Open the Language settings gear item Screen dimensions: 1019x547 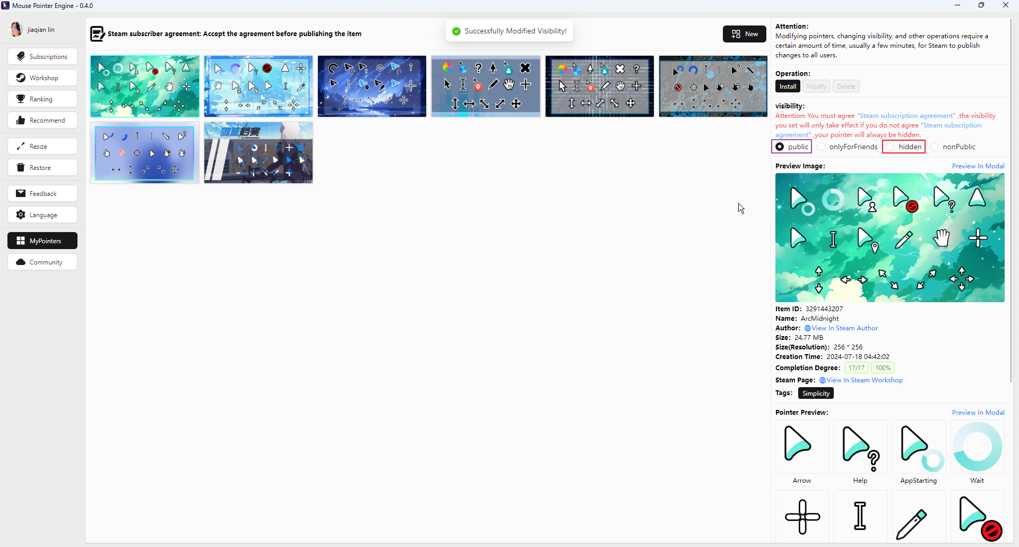[x=42, y=215]
